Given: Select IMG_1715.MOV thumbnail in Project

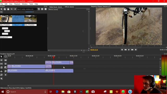Looking at the screenshot, I should (x=18, y=19).
